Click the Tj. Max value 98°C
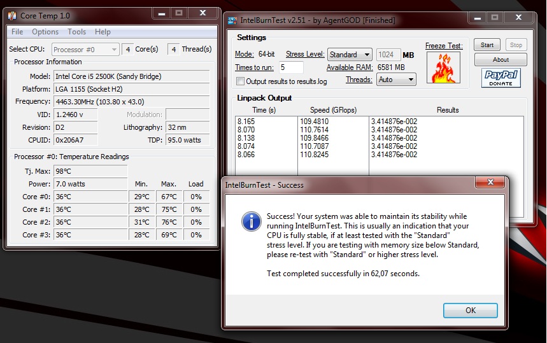Viewport: 547px width, 343px height. [x=90, y=171]
